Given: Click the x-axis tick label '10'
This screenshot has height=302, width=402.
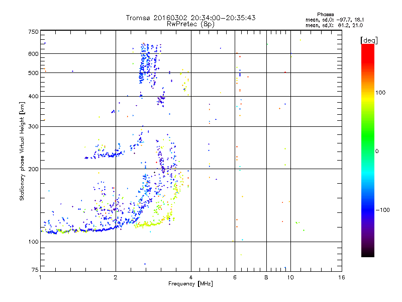Looking at the screenshot, I should (x=290, y=277).
